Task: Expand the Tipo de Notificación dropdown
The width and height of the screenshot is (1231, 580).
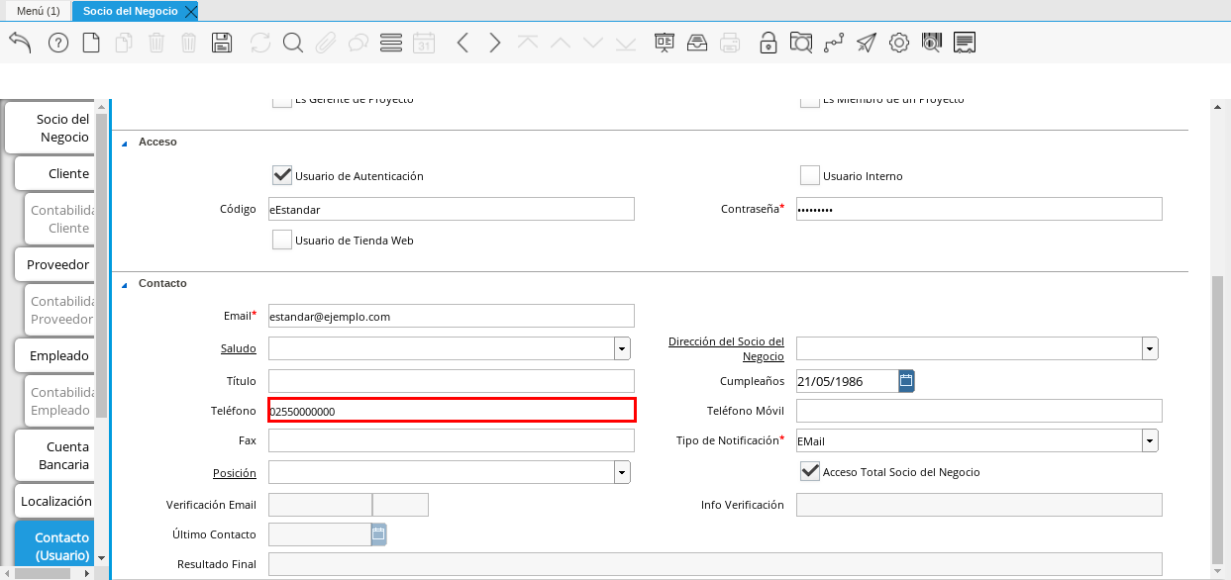Action: pyautogui.click(x=1150, y=440)
